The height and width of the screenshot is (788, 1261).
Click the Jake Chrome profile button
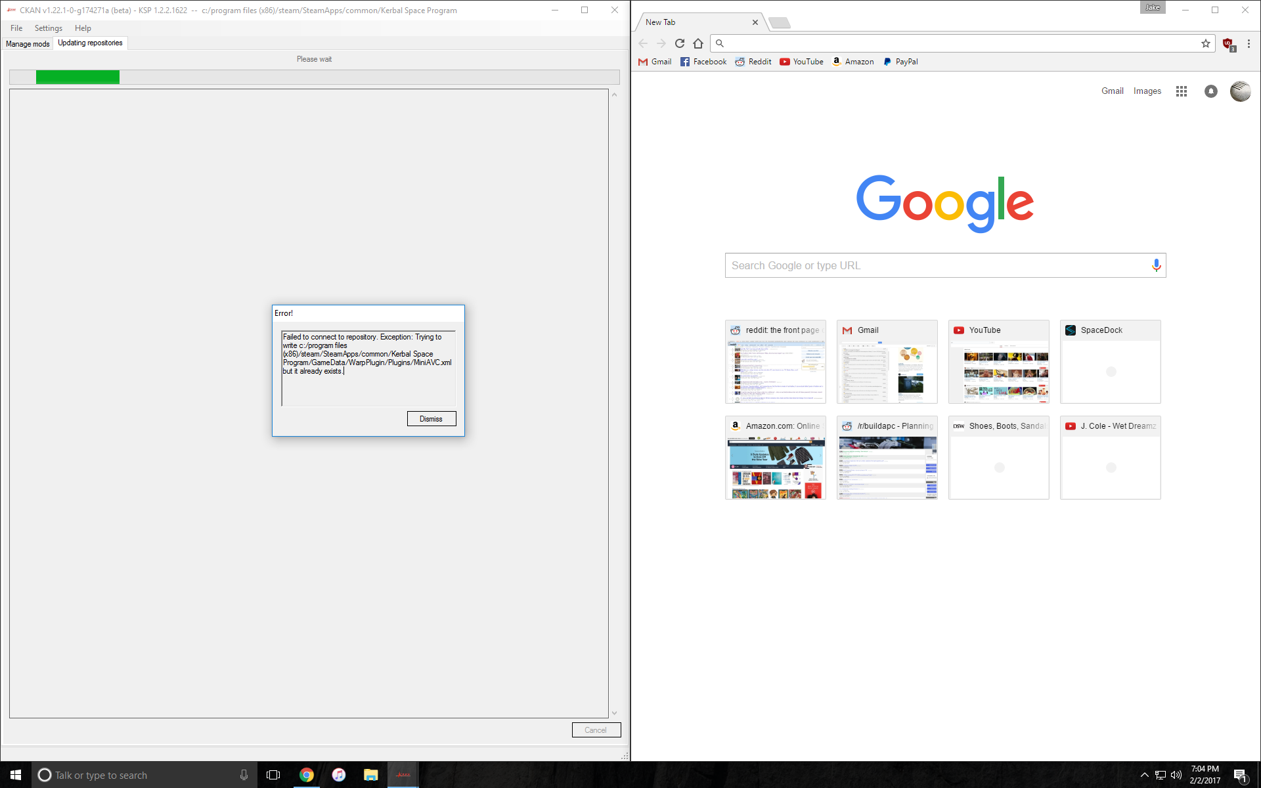pyautogui.click(x=1153, y=7)
